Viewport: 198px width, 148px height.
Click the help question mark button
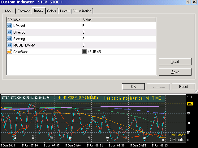[188, 2]
